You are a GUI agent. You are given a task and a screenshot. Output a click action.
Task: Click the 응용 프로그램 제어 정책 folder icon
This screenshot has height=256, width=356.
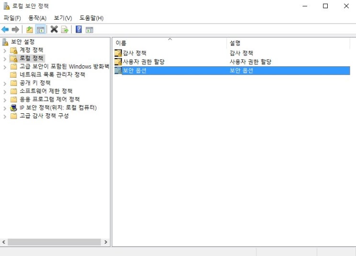pos(13,99)
